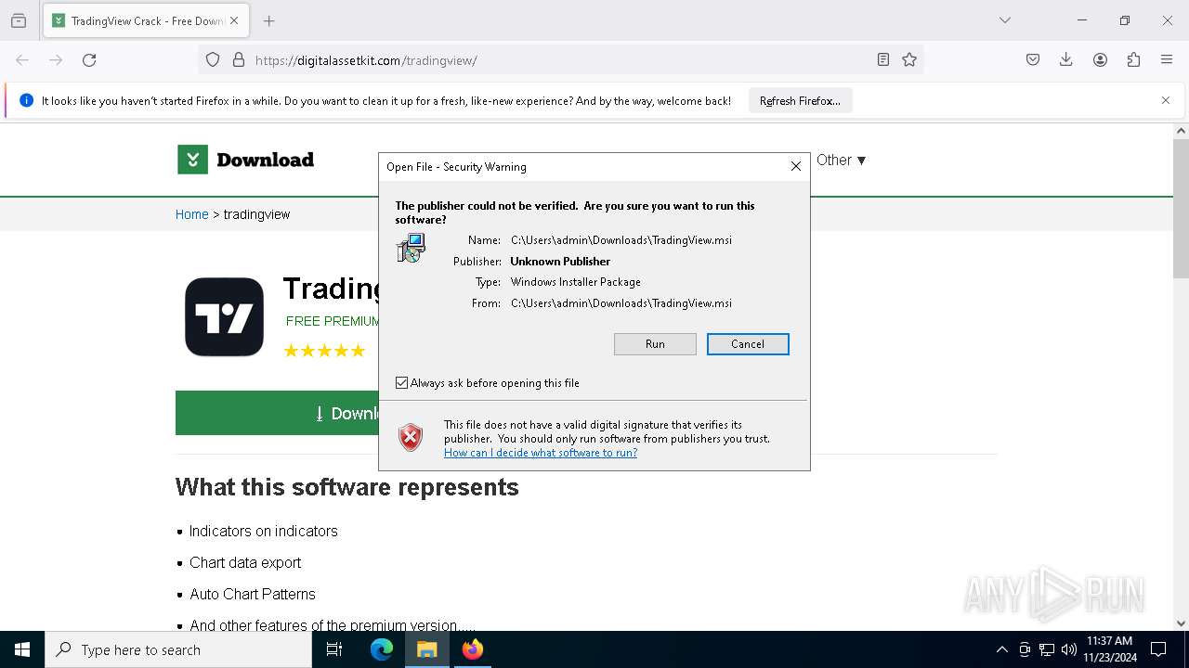1189x668 pixels.
Task: Go back in Firefox history
Action: point(22,60)
